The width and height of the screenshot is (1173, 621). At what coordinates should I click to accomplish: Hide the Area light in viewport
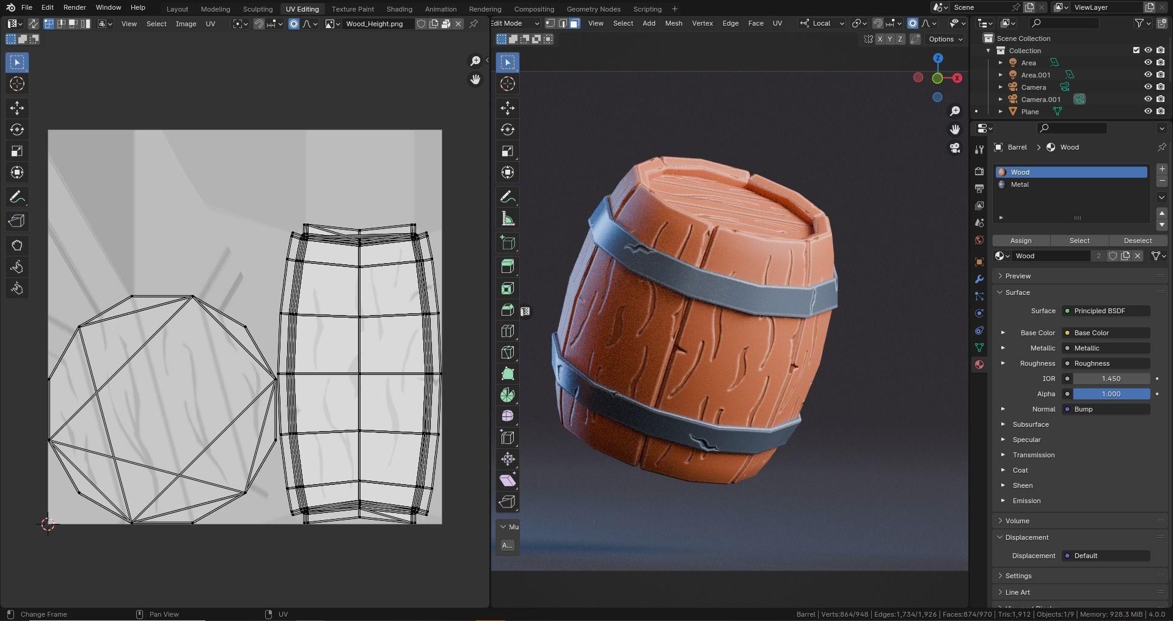click(1148, 62)
